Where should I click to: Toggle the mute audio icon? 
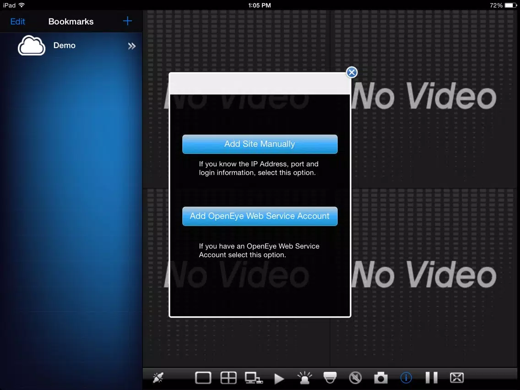point(355,378)
